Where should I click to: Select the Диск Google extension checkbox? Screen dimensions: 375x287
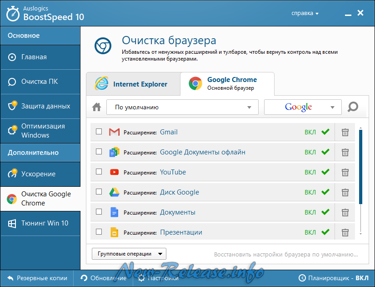[x=99, y=192]
